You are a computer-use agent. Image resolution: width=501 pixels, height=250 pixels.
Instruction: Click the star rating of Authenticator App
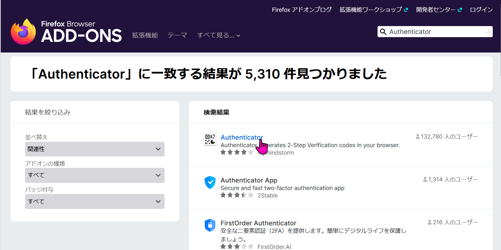(237, 195)
